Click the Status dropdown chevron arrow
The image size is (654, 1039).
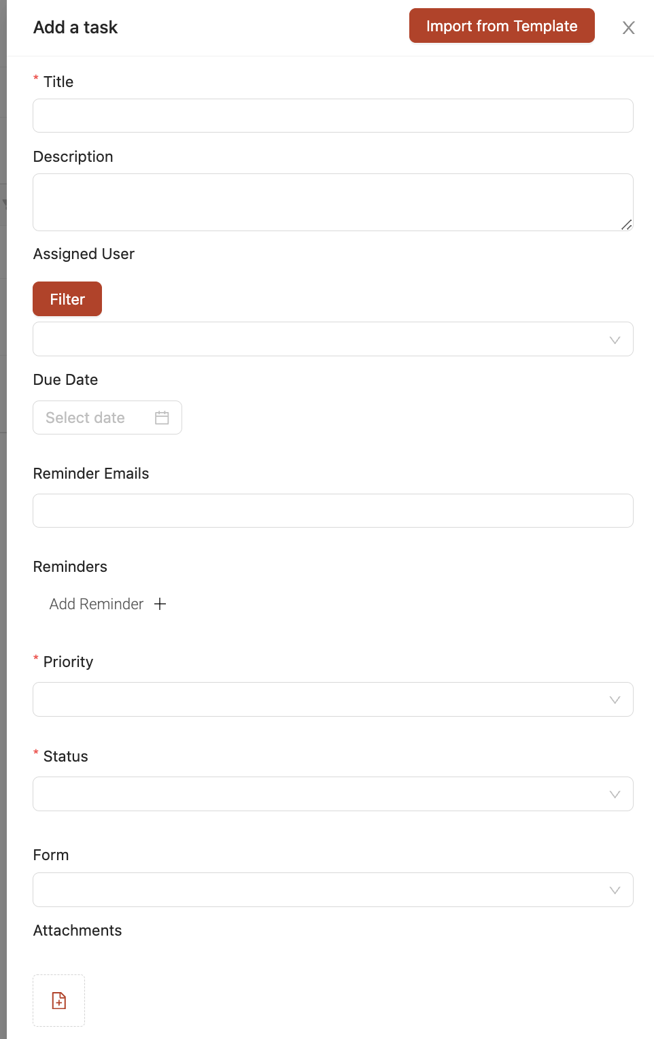pyautogui.click(x=615, y=794)
